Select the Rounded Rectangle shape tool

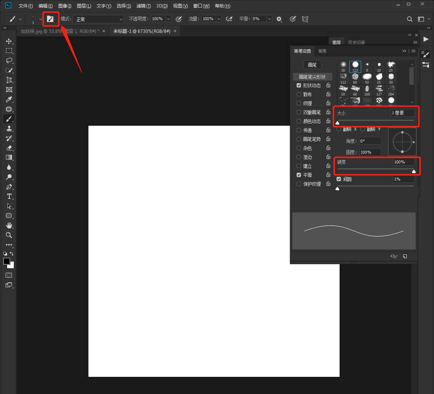[x=9, y=216]
